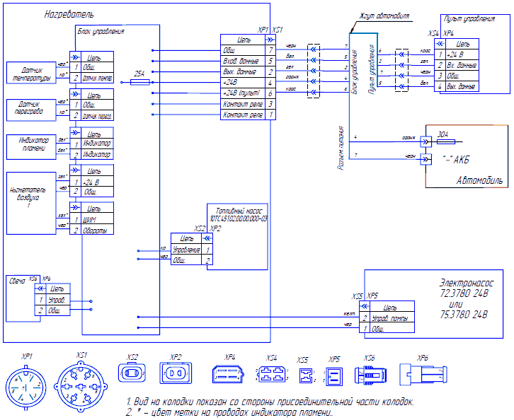Screen dimensions: 514x420
Task: Click "Вых. данные" row in XP1 table
Action: click(248, 71)
